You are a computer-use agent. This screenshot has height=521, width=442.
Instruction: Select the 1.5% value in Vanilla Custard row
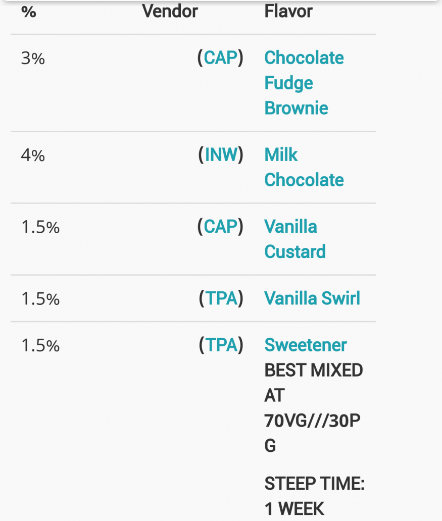click(x=40, y=227)
